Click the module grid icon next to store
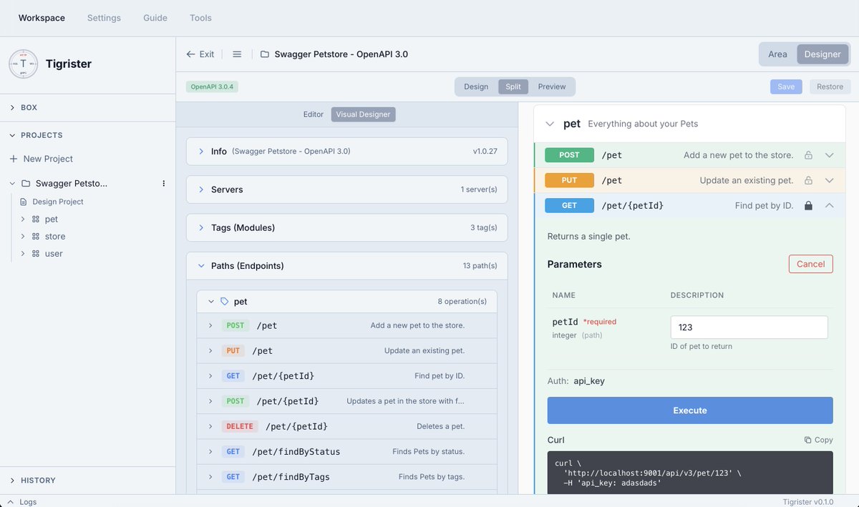The height and width of the screenshot is (507, 859). coord(36,237)
